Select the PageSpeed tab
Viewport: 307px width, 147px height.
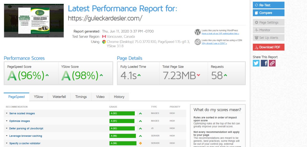(x=17, y=97)
